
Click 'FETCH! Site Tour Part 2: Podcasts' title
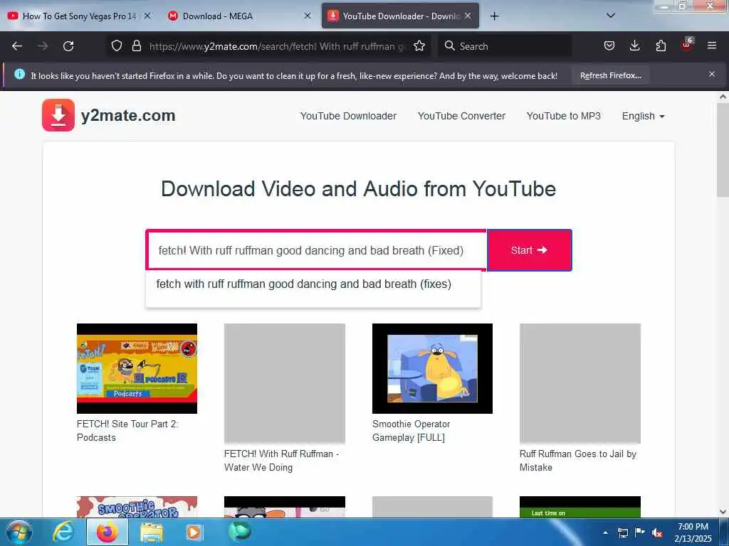click(x=127, y=430)
